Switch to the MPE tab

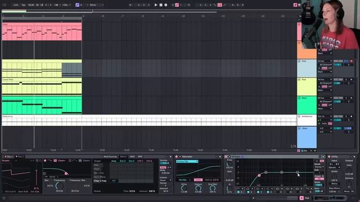140,157
